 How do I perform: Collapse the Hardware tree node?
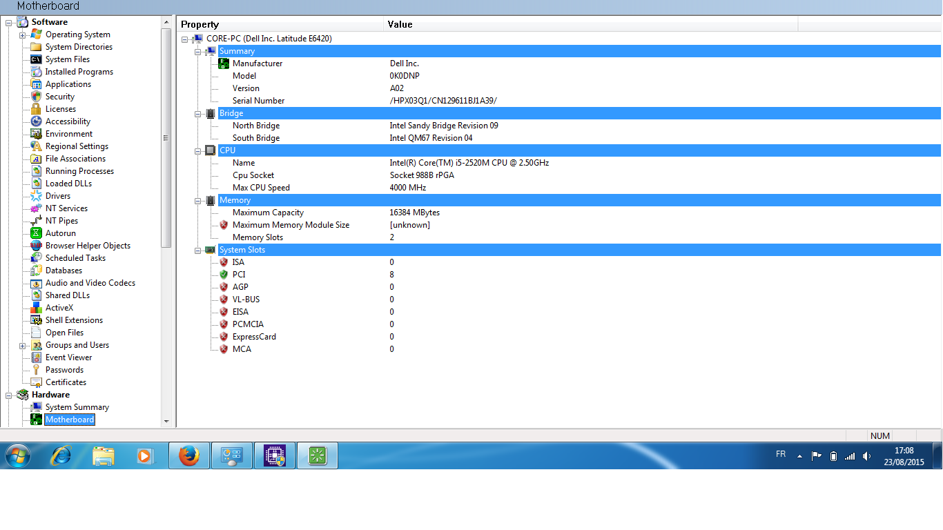(x=9, y=395)
